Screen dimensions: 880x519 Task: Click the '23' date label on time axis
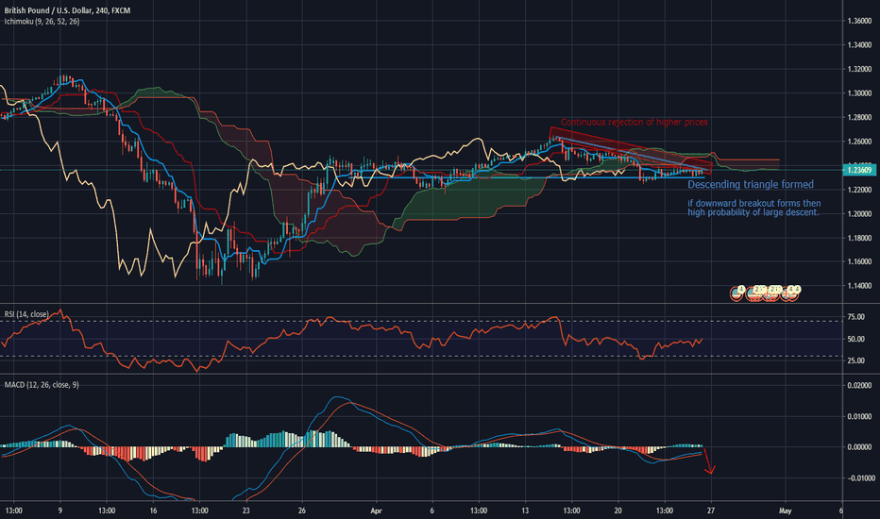click(245, 511)
